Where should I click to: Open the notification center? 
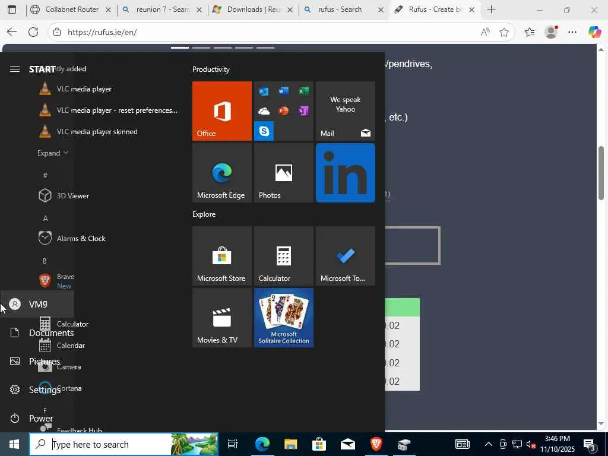[590, 445]
